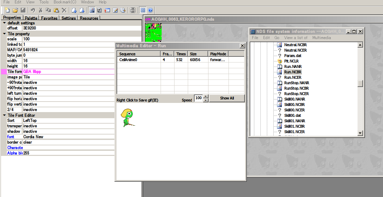Switch to the Palette tab
This screenshot has width=383, height=197.
31,18
